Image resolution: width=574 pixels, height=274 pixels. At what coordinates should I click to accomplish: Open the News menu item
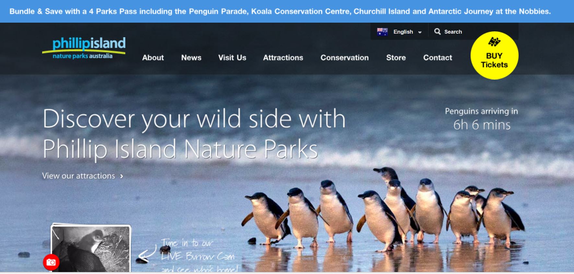coord(191,58)
